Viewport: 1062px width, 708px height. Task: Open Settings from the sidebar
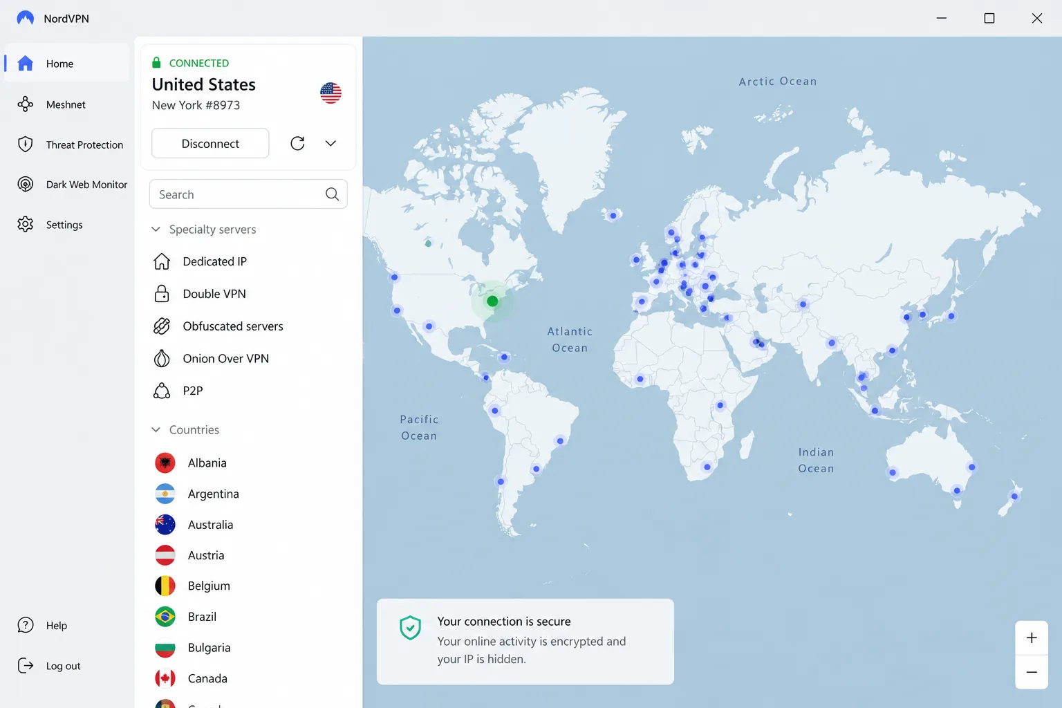[67, 225]
